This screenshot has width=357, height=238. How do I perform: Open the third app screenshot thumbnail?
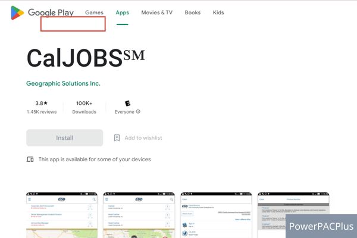click(216, 215)
